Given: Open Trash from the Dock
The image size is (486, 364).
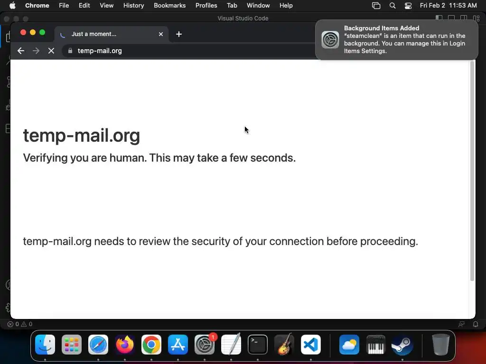Looking at the screenshot, I should tap(441, 345).
